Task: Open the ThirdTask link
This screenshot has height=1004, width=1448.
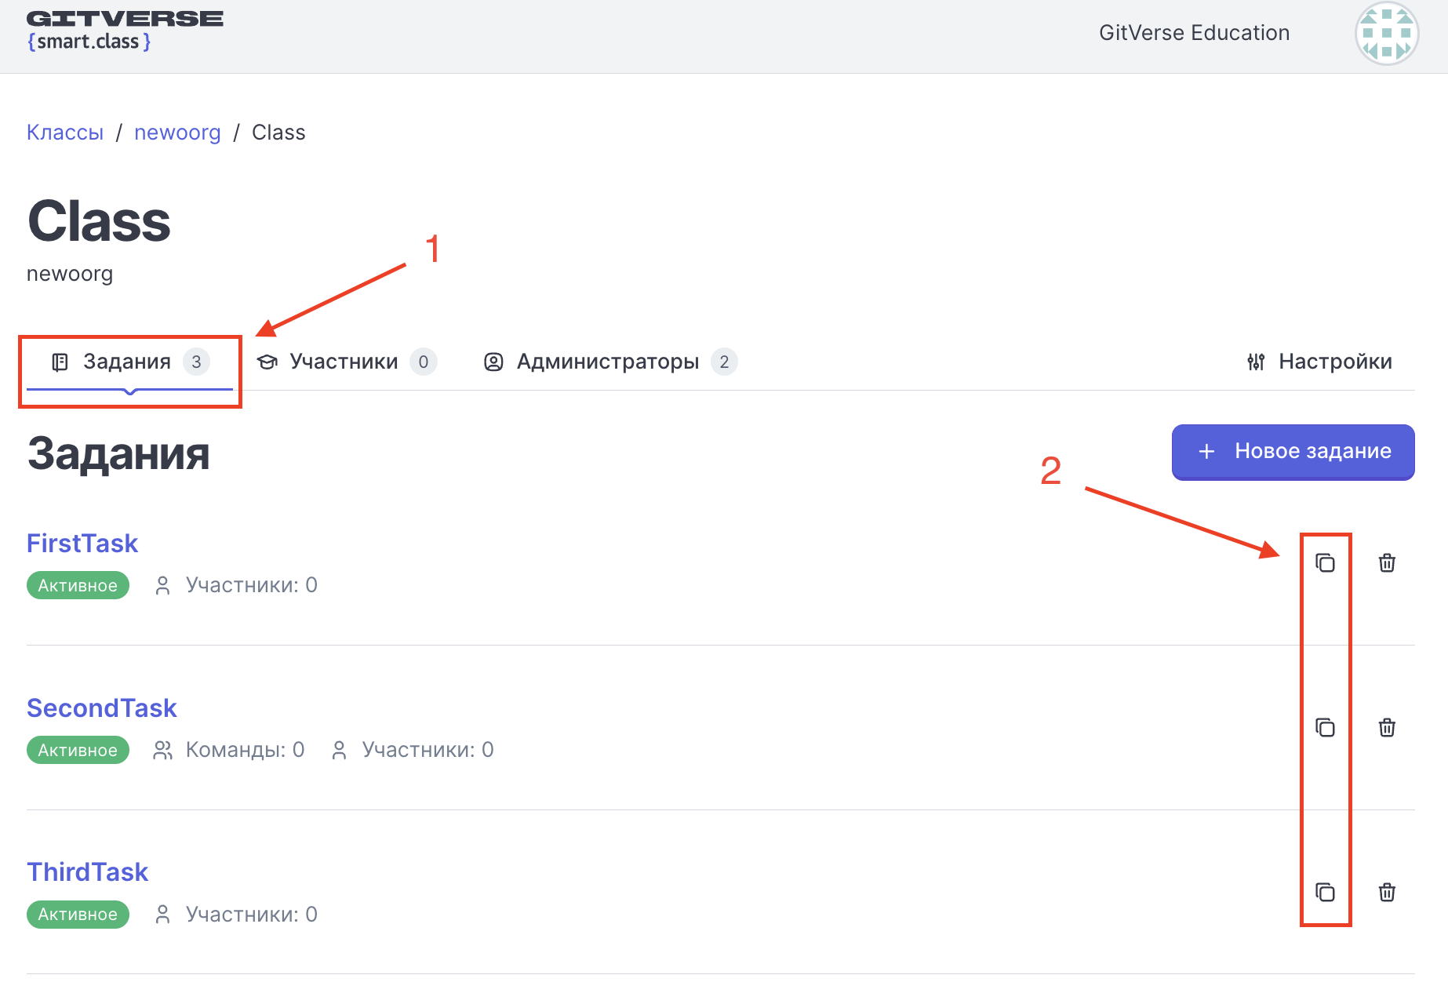Action: pyautogui.click(x=87, y=871)
